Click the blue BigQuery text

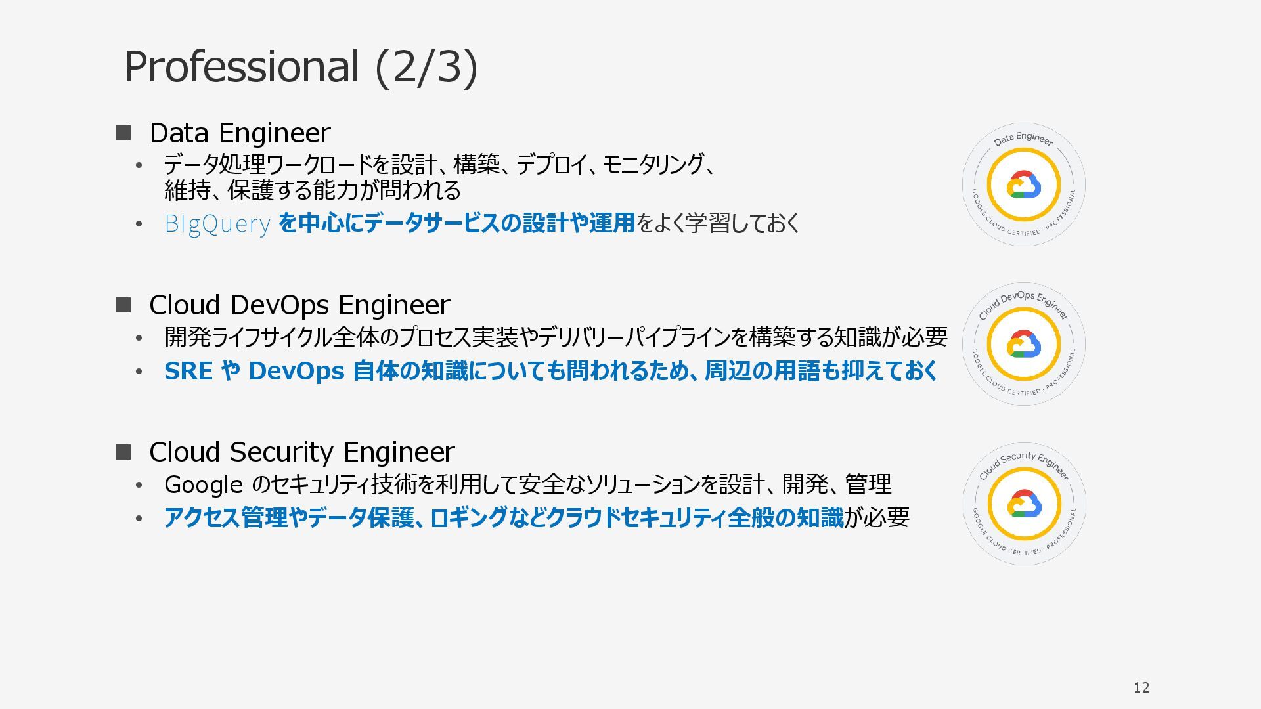point(217,224)
